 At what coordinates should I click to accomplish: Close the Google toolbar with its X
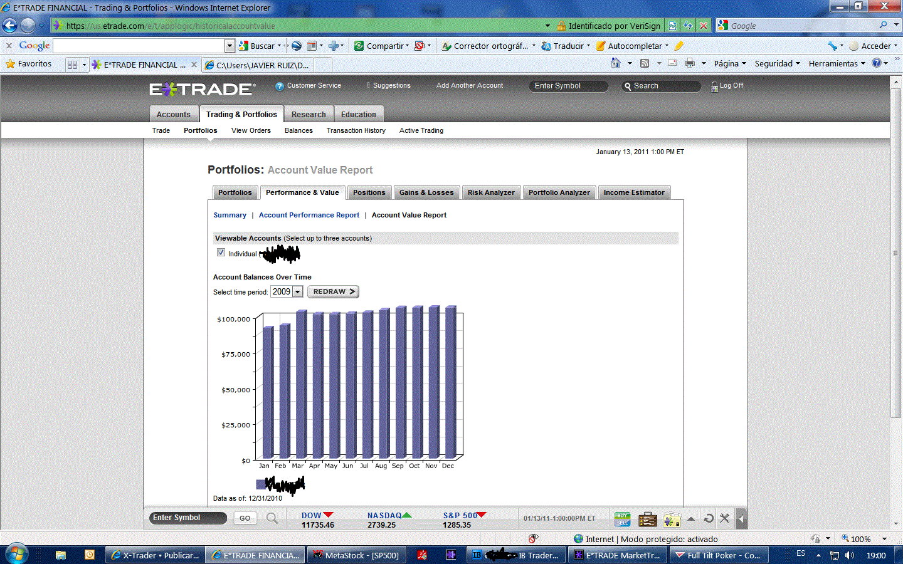[x=9, y=46]
